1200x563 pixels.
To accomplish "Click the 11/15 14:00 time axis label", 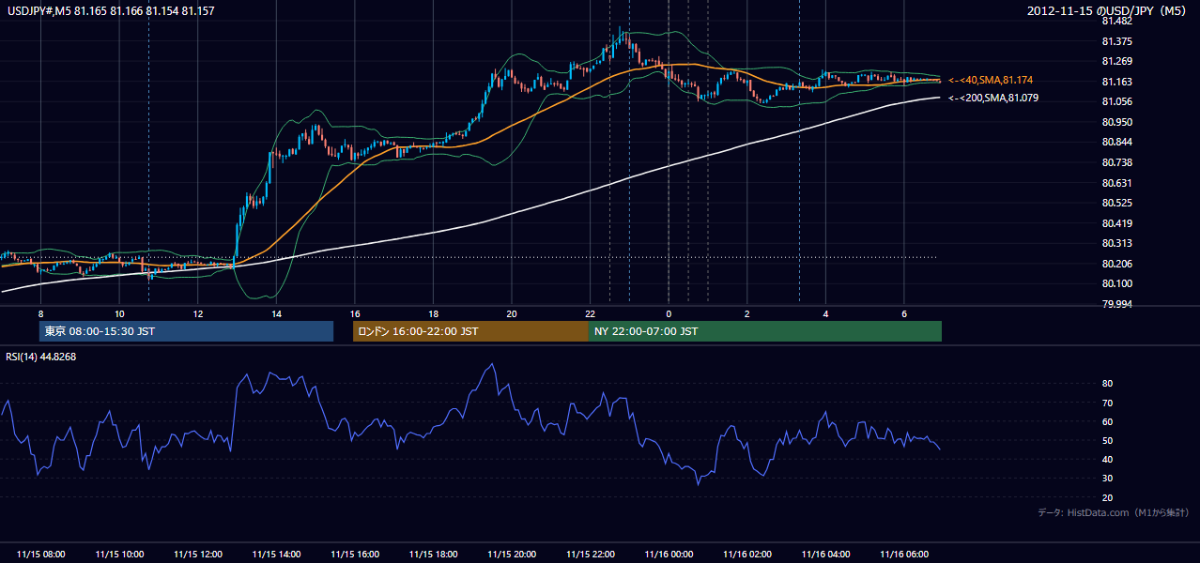I will [x=276, y=555].
